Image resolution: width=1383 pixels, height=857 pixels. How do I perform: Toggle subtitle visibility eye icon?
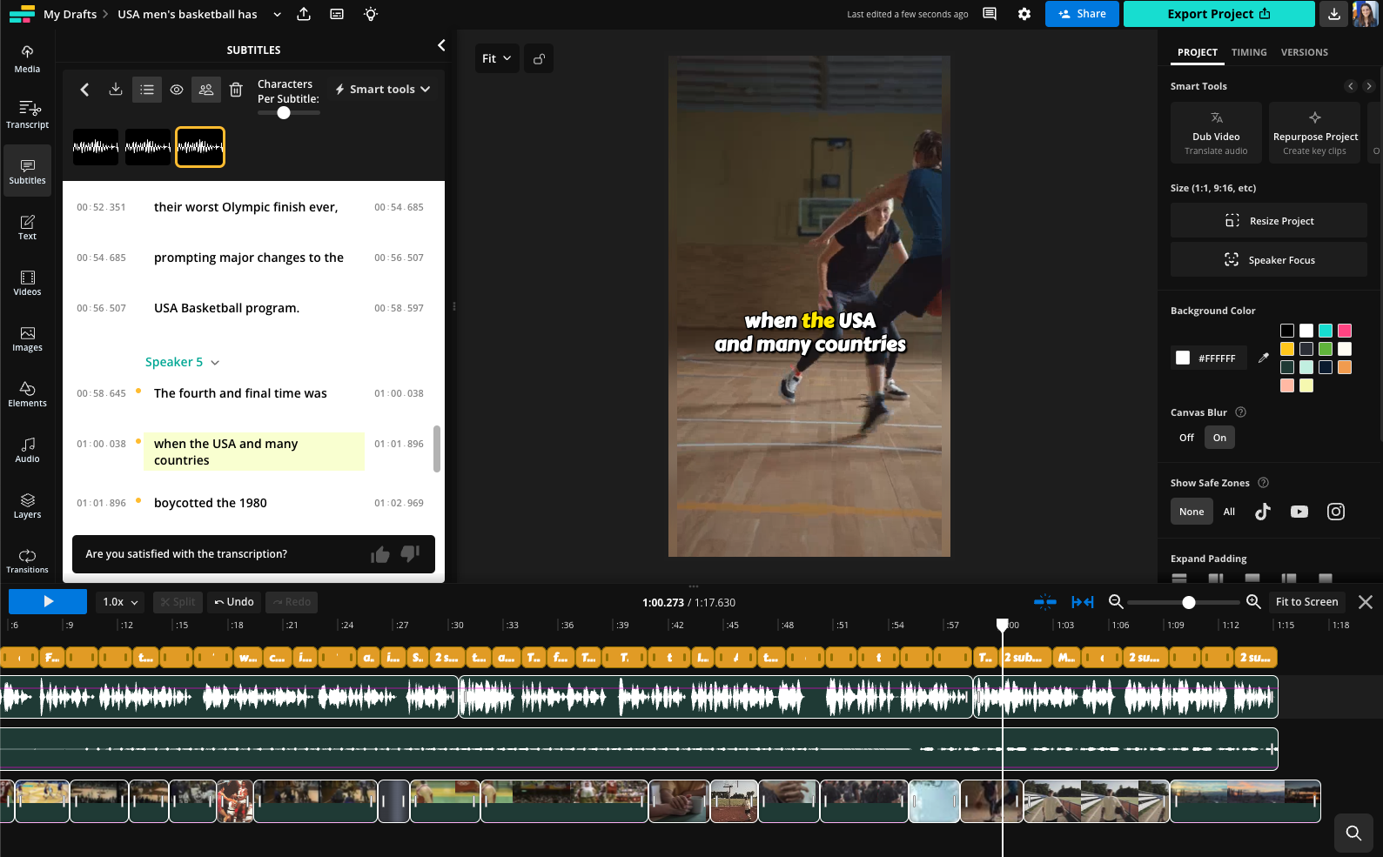point(177,90)
